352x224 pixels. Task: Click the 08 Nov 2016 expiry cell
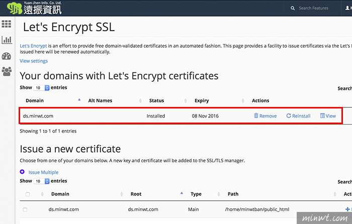click(205, 116)
